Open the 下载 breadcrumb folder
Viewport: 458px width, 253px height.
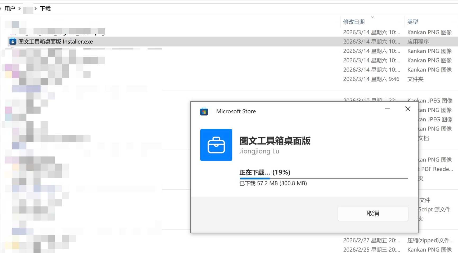(45, 8)
